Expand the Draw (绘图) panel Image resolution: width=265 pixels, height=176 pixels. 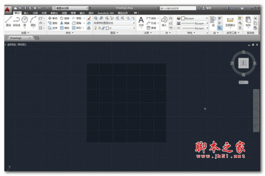(25, 33)
